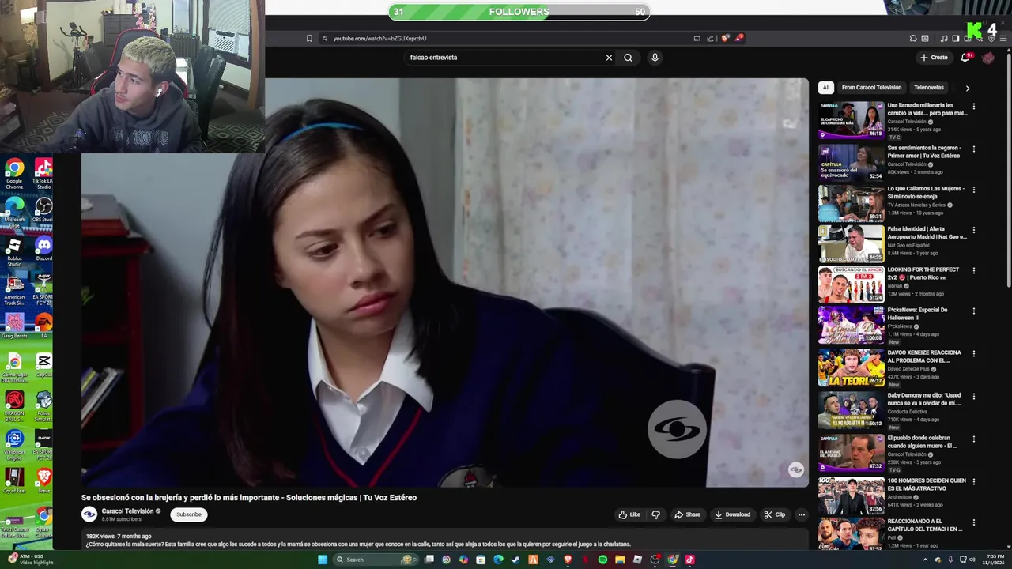Click the Subscribe button
Viewport: 1012px width, 569px height.
[189, 514]
